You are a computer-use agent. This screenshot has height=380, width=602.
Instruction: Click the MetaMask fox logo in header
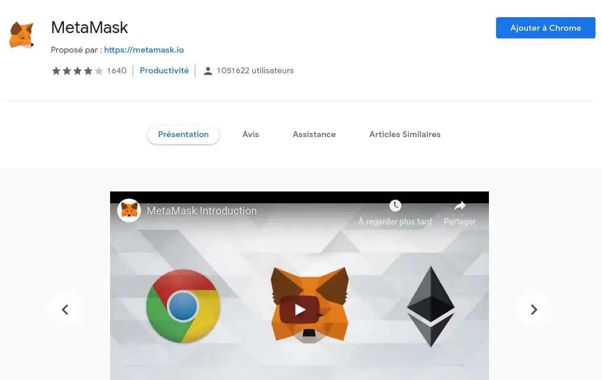coord(21,35)
